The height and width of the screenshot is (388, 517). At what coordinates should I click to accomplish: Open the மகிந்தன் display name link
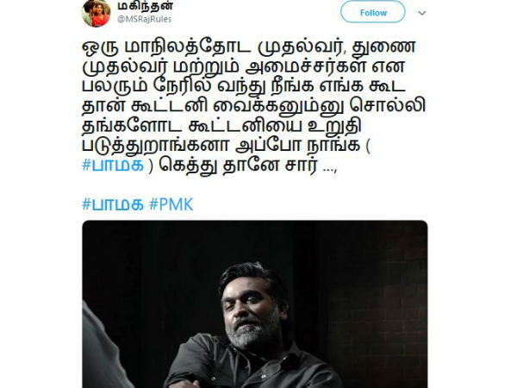tap(146, 6)
